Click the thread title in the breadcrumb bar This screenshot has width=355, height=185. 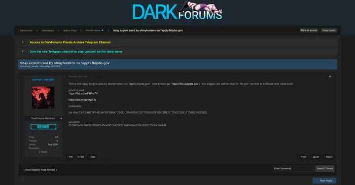coord(148,31)
